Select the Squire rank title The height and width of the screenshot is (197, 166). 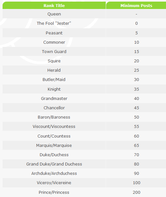coord(54,61)
